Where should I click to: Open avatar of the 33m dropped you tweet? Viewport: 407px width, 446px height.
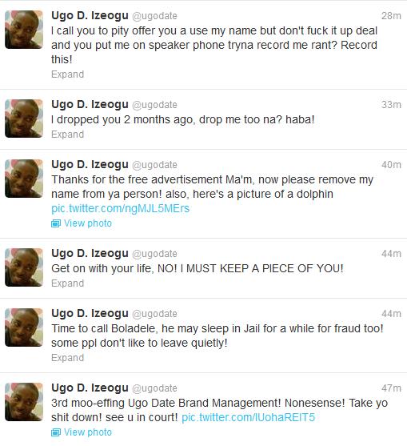click(24, 119)
